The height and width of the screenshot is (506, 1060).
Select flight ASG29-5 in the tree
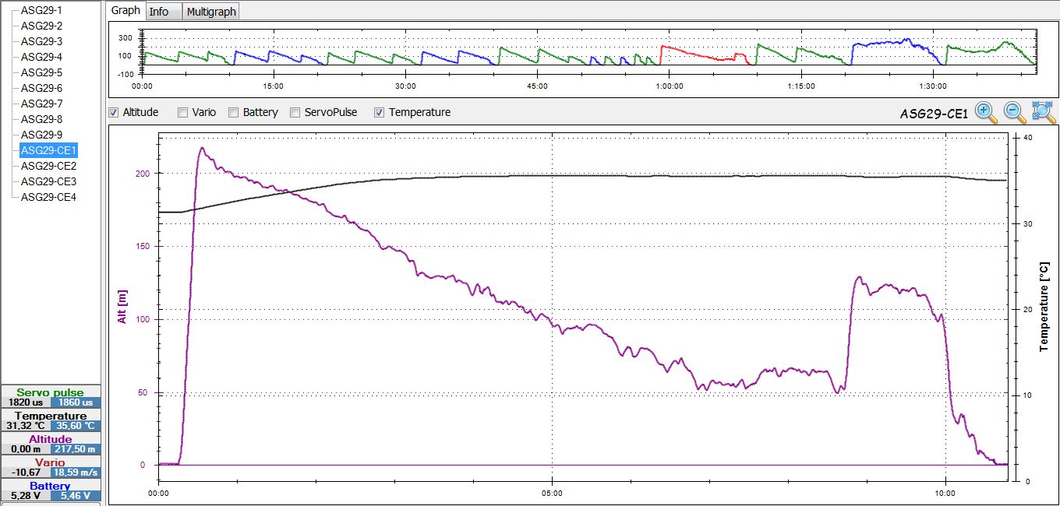[41, 72]
